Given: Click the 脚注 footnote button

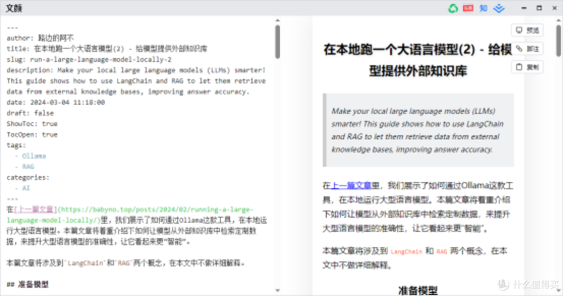Looking at the screenshot, I should pos(527,49).
